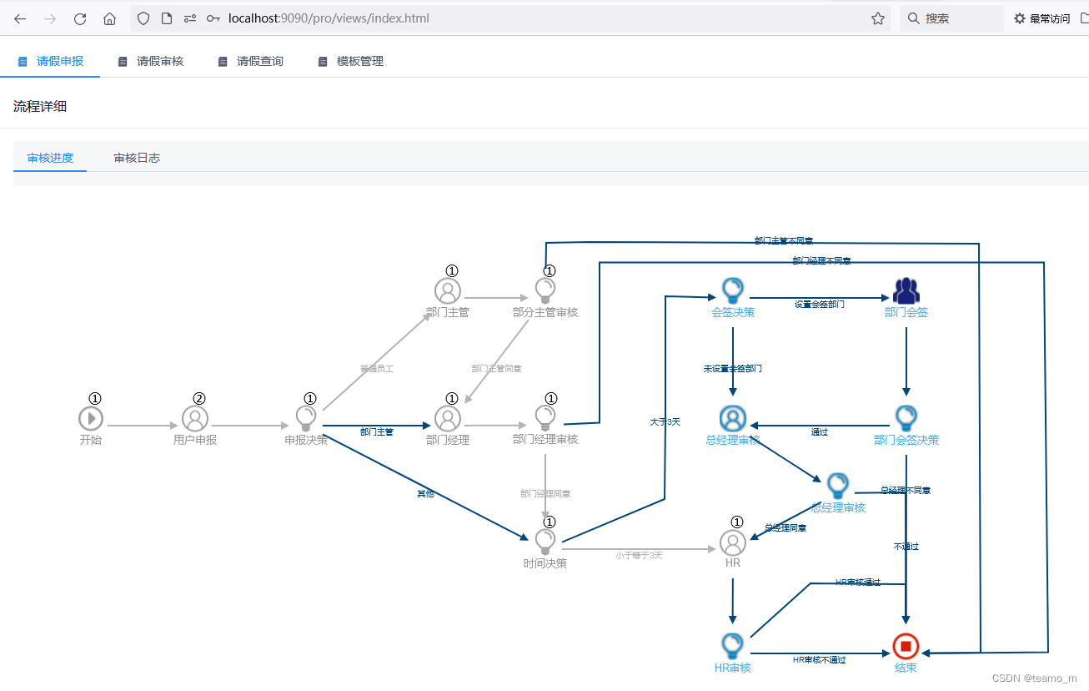The width and height of the screenshot is (1089, 691).
Task: Go back with browser back arrow
Action: pos(20,18)
